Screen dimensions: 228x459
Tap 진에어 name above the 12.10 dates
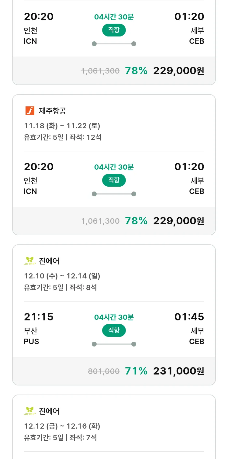pos(49,261)
